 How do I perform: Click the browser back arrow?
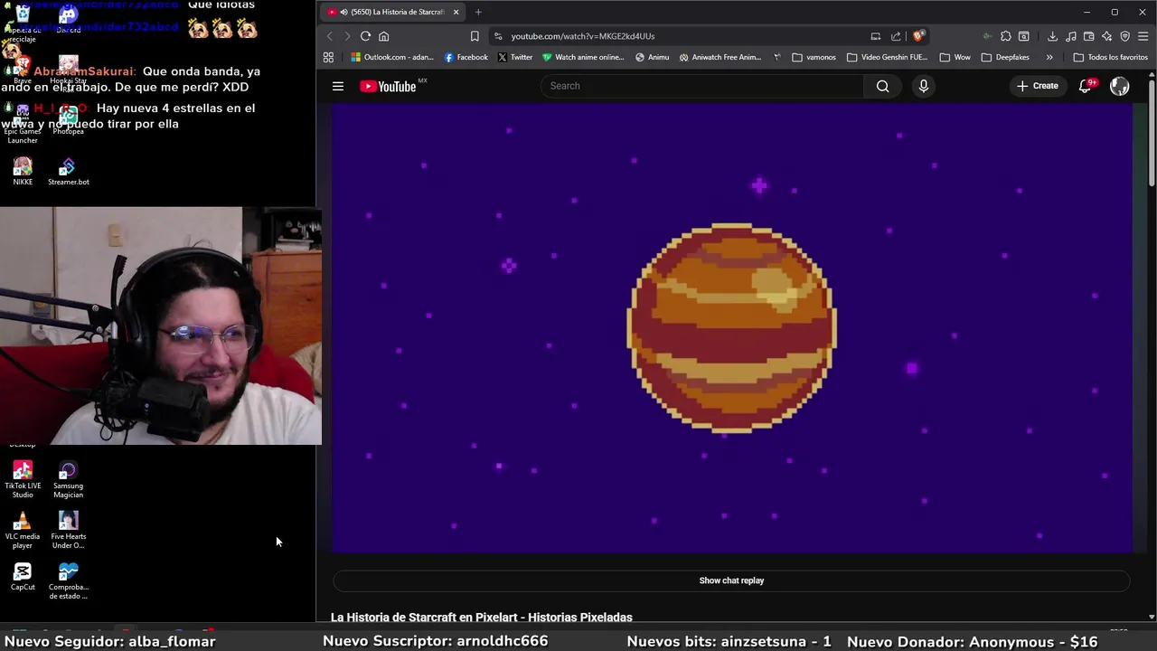click(329, 36)
